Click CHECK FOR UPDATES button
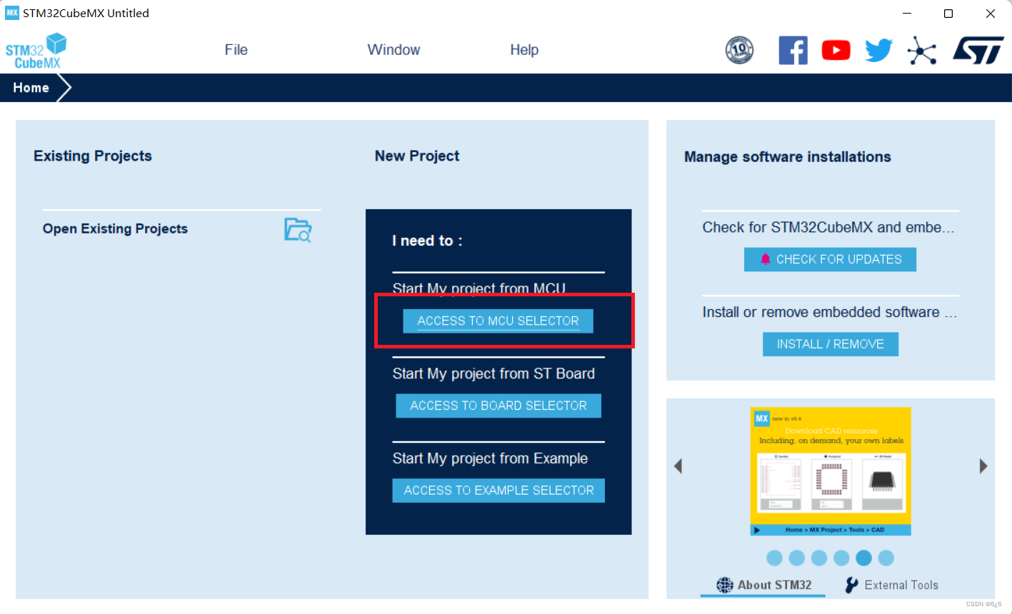This screenshot has height=614, width=1012. [830, 259]
